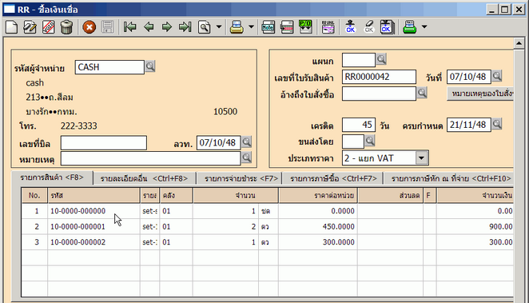
Task: Click the อ้างถึงใบสั่งซื้อ input field
Action: pyautogui.click(x=379, y=94)
